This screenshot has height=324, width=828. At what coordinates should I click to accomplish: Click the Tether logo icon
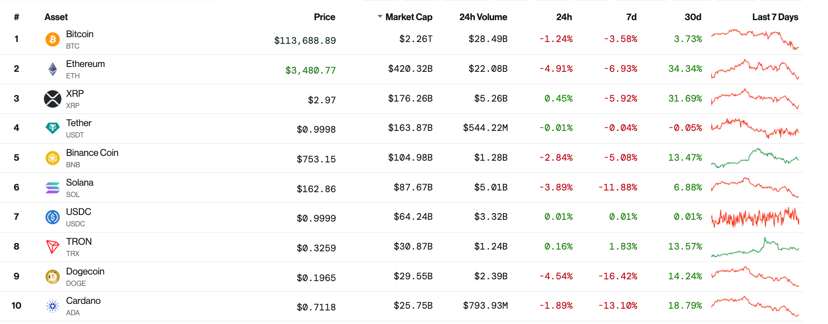53,128
